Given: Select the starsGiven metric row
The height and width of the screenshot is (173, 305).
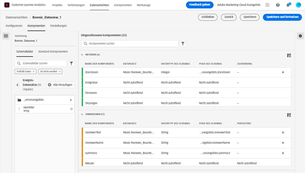Looking at the screenshot, I should click(x=187, y=72).
